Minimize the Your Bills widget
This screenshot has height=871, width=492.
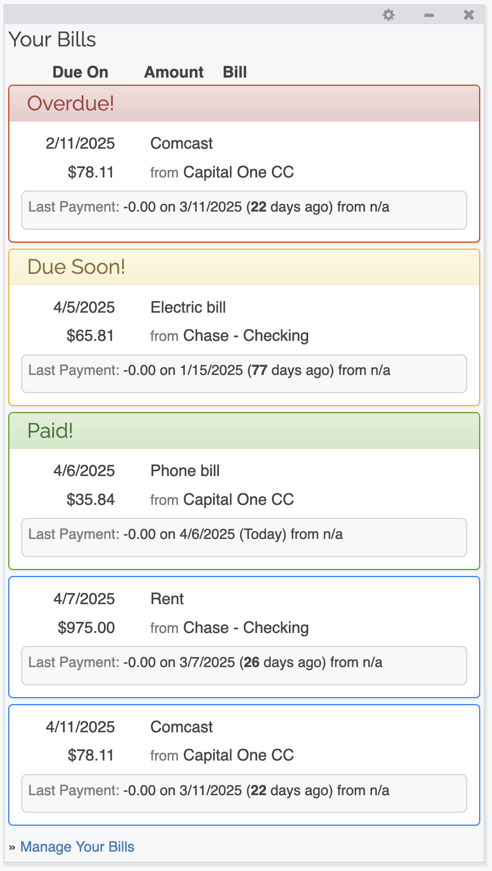pos(429,15)
